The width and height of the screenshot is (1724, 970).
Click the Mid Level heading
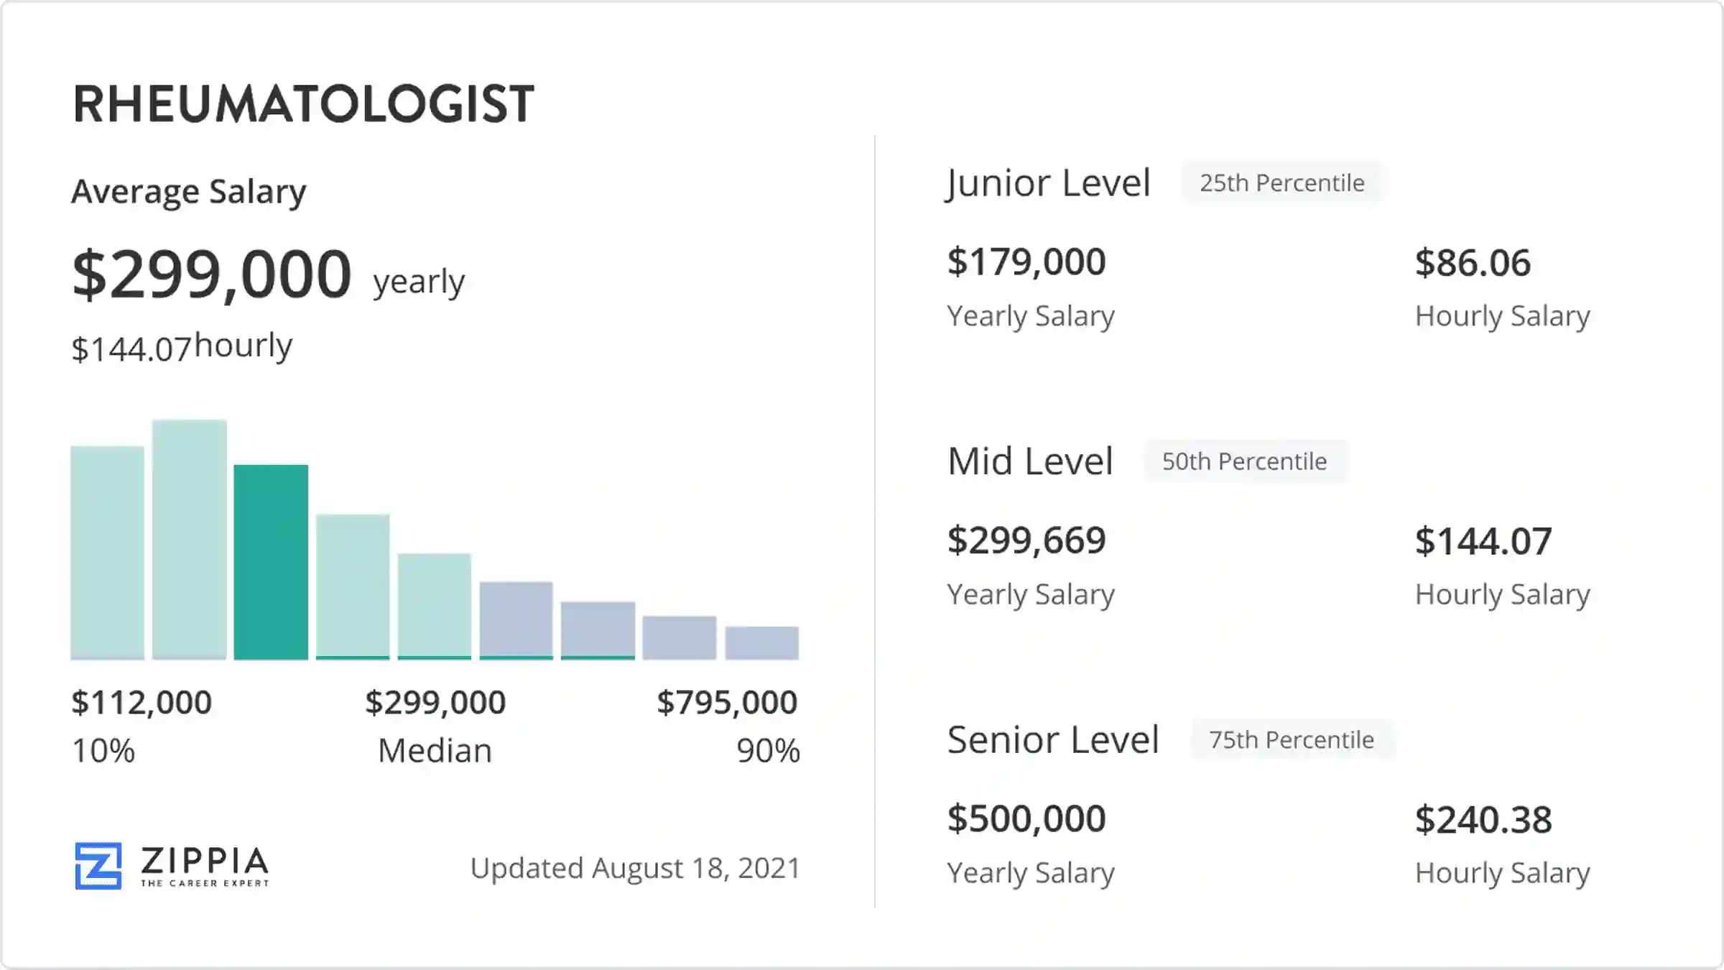1030,461
